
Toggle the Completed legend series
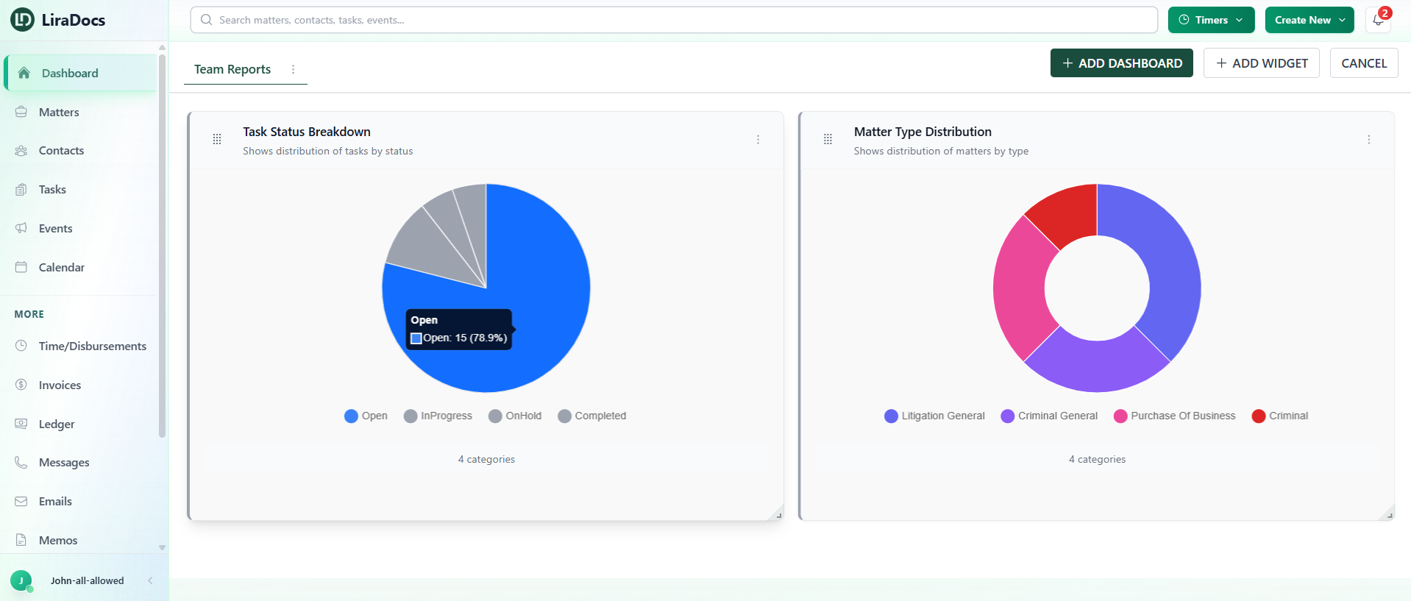(x=592, y=416)
